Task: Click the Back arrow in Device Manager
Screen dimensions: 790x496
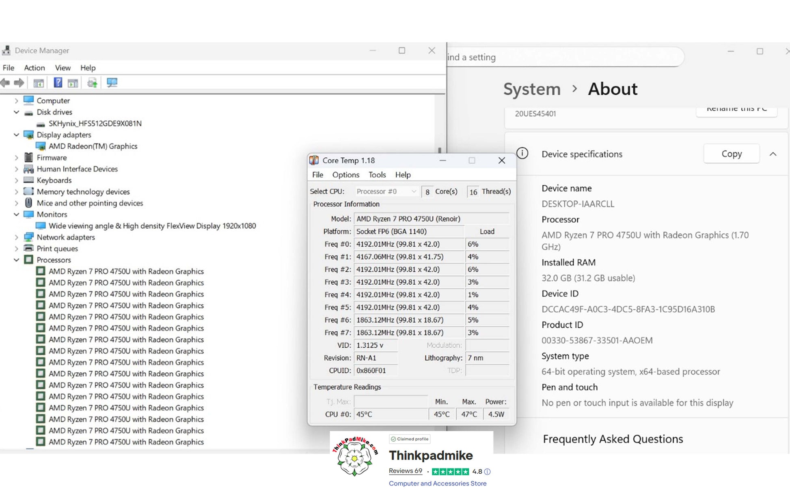Action: [x=5, y=83]
